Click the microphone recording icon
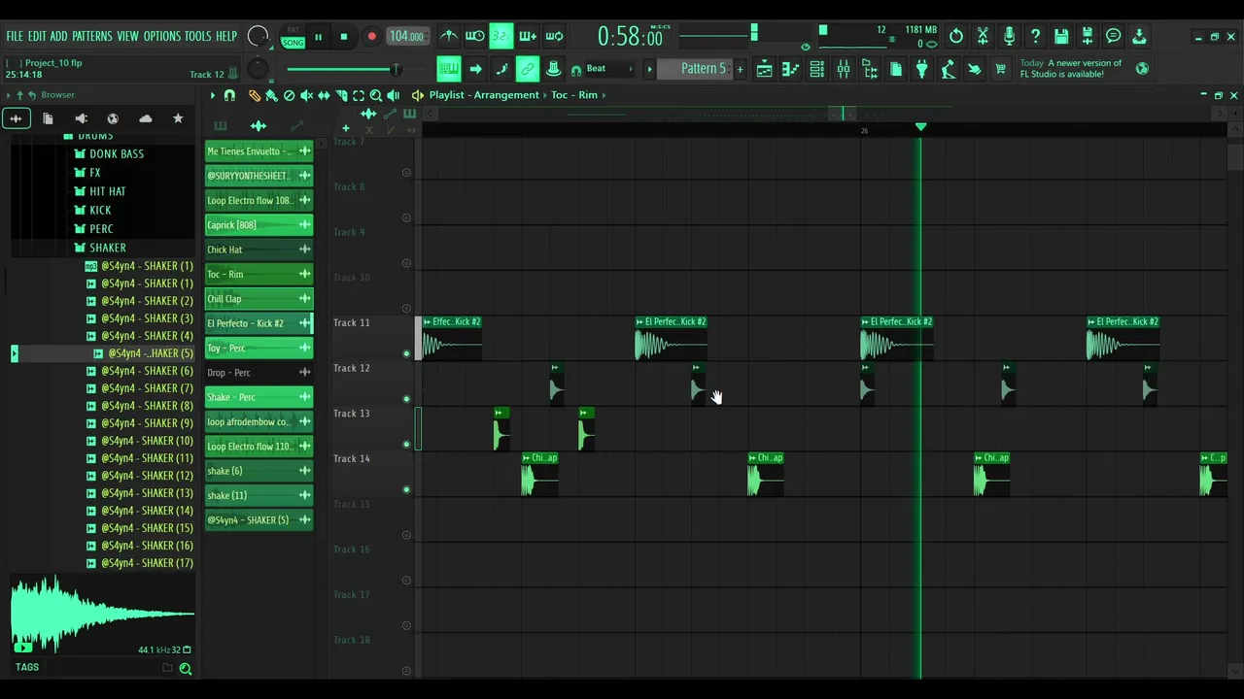The width and height of the screenshot is (1244, 699). coord(1009,37)
